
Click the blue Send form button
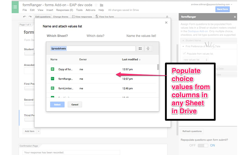pyautogui.click(x=223, y=9)
